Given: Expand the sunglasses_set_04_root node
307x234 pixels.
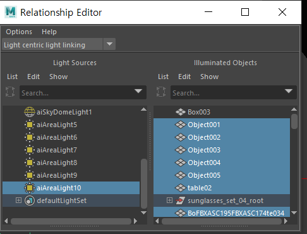Looking at the screenshot, I should click(x=169, y=200).
